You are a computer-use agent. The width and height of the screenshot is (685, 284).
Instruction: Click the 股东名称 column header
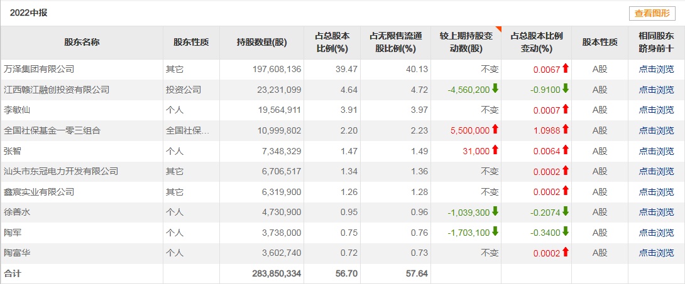click(x=82, y=43)
